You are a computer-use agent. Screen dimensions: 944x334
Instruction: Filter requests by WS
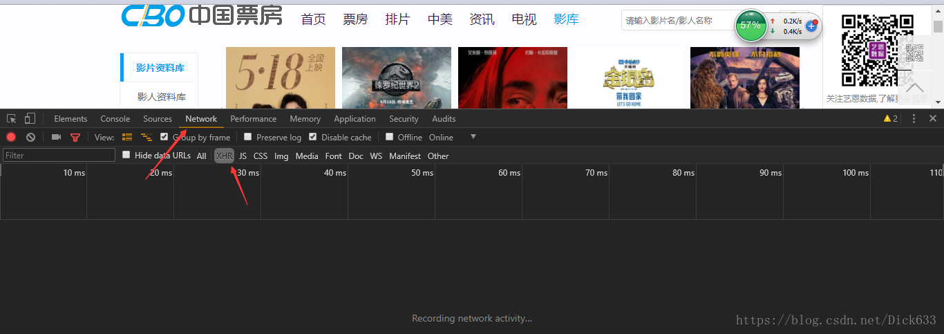pyautogui.click(x=376, y=156)
